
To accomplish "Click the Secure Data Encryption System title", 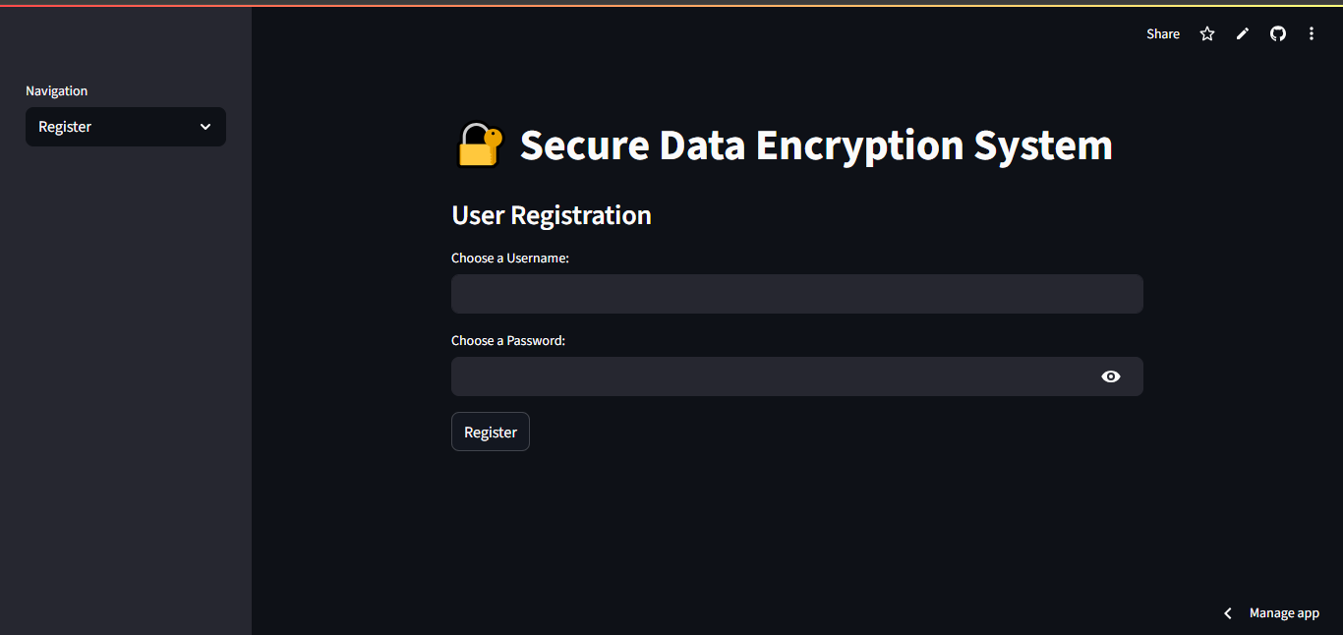I will coord(816,145).
